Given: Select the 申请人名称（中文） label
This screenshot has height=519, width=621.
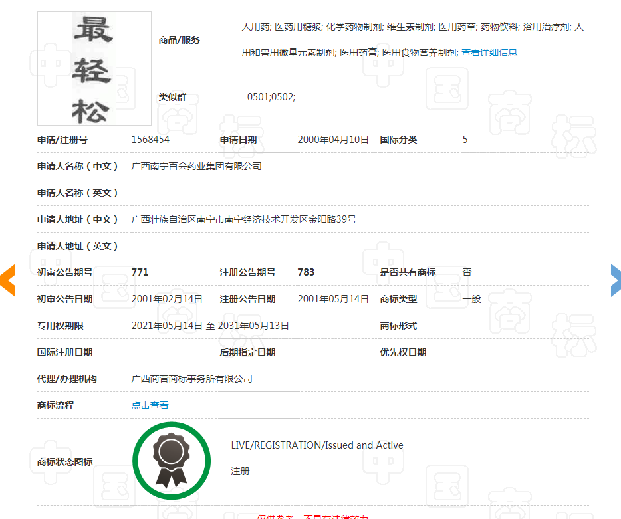Looking at the screenshot, I should [x=78, y=166].
